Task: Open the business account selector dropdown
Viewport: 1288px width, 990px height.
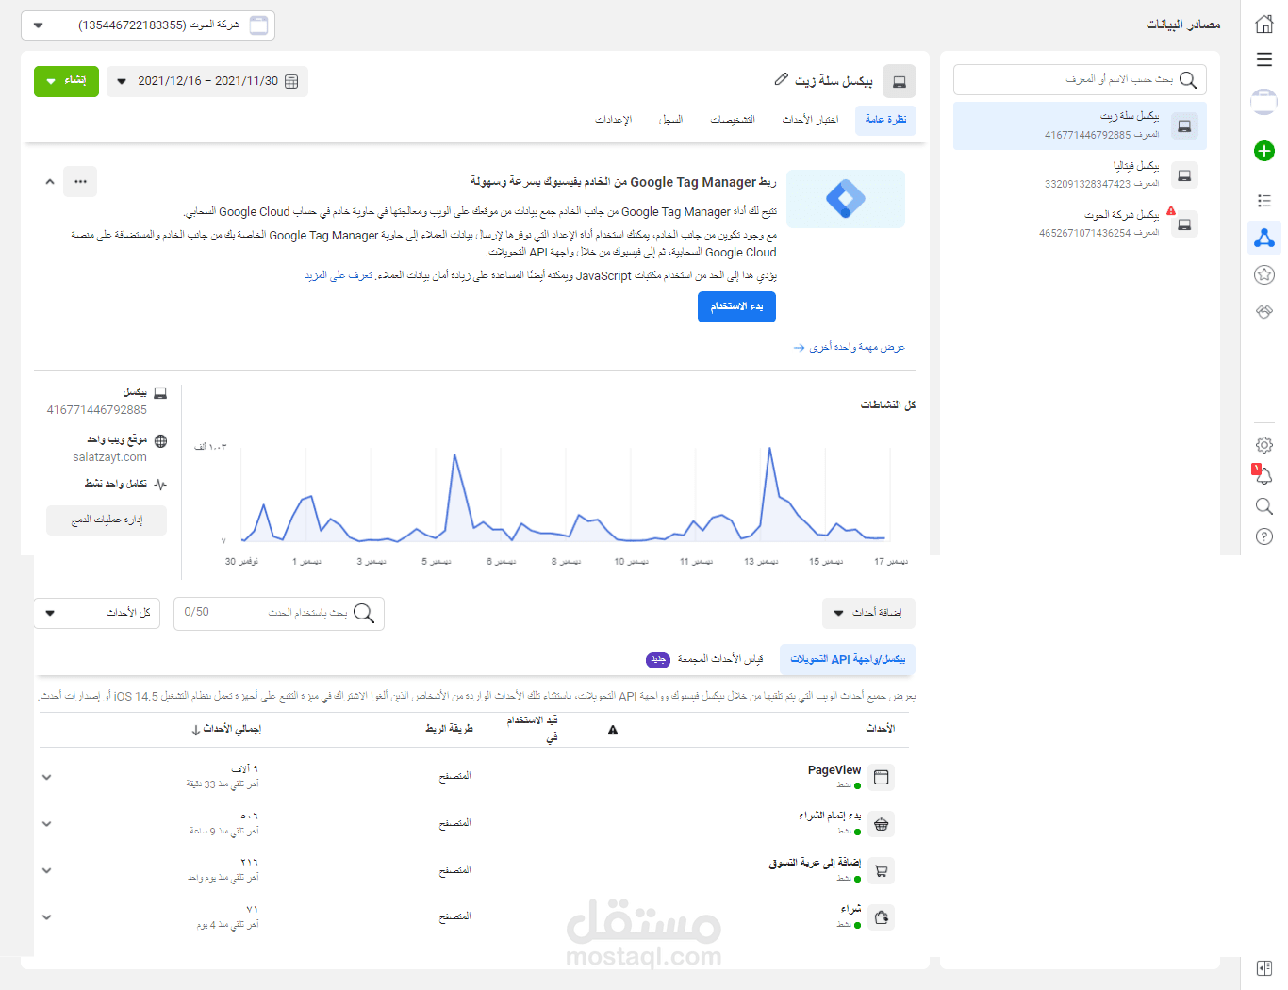Action: [148, 25]
